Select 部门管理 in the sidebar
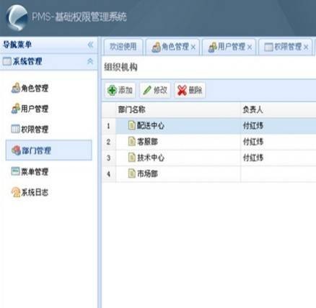 [49, 150]
